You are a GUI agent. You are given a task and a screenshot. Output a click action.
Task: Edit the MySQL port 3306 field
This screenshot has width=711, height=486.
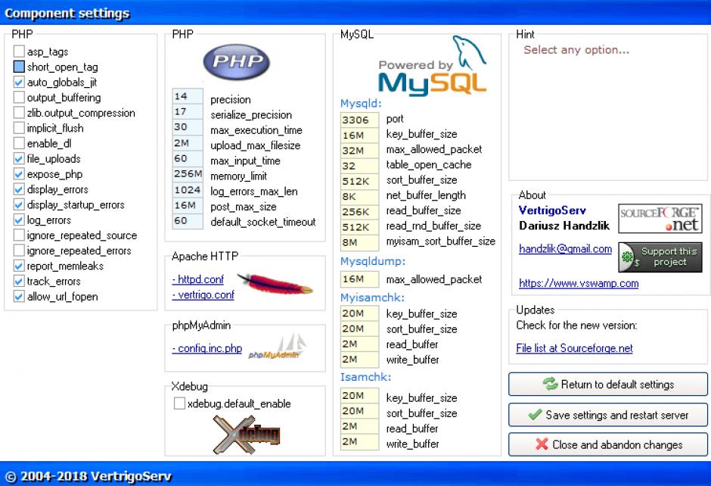pos(359,120)
